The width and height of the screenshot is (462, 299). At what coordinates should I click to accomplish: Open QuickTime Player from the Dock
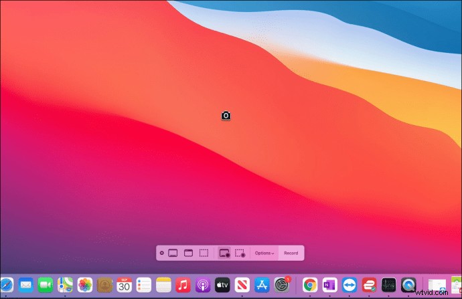click(408, 285)
